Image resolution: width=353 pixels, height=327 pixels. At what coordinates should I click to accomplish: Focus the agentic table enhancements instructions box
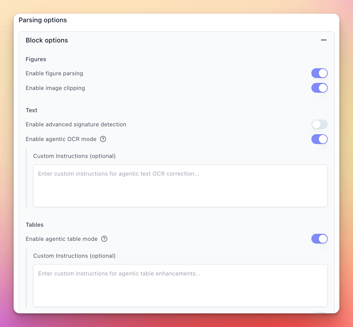pyautogui.click(x=180, y=286)
